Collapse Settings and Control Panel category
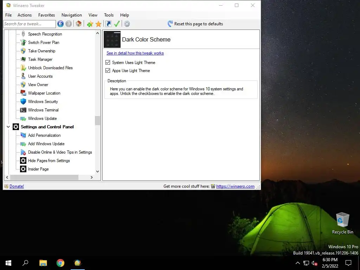 [8, 127]
